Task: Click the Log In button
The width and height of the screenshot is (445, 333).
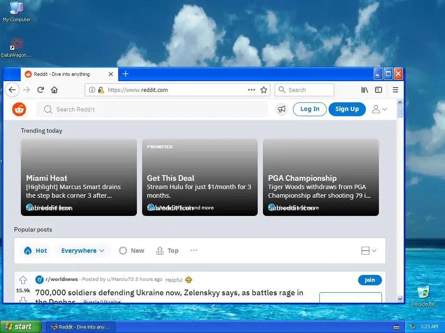Action: pyautogui.click(x=309, y=109)
